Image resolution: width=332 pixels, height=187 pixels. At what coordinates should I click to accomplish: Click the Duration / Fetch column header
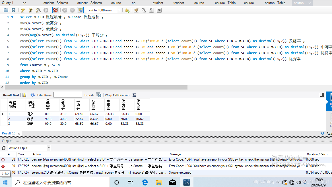(317, 154)
